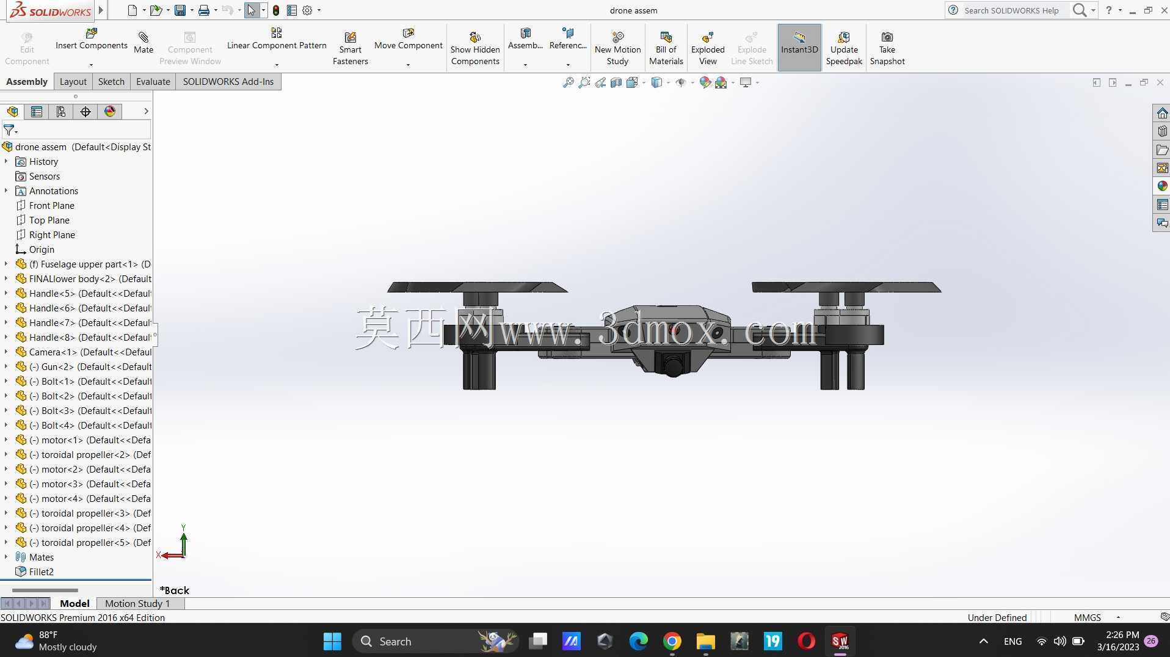Toggle Instant3D mode
1170x657 pixels.
point(799,48)
